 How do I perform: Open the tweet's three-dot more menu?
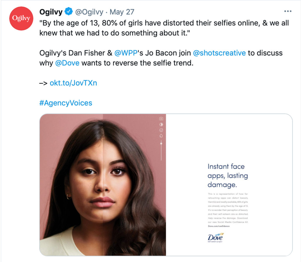click(x=287, y=11)
